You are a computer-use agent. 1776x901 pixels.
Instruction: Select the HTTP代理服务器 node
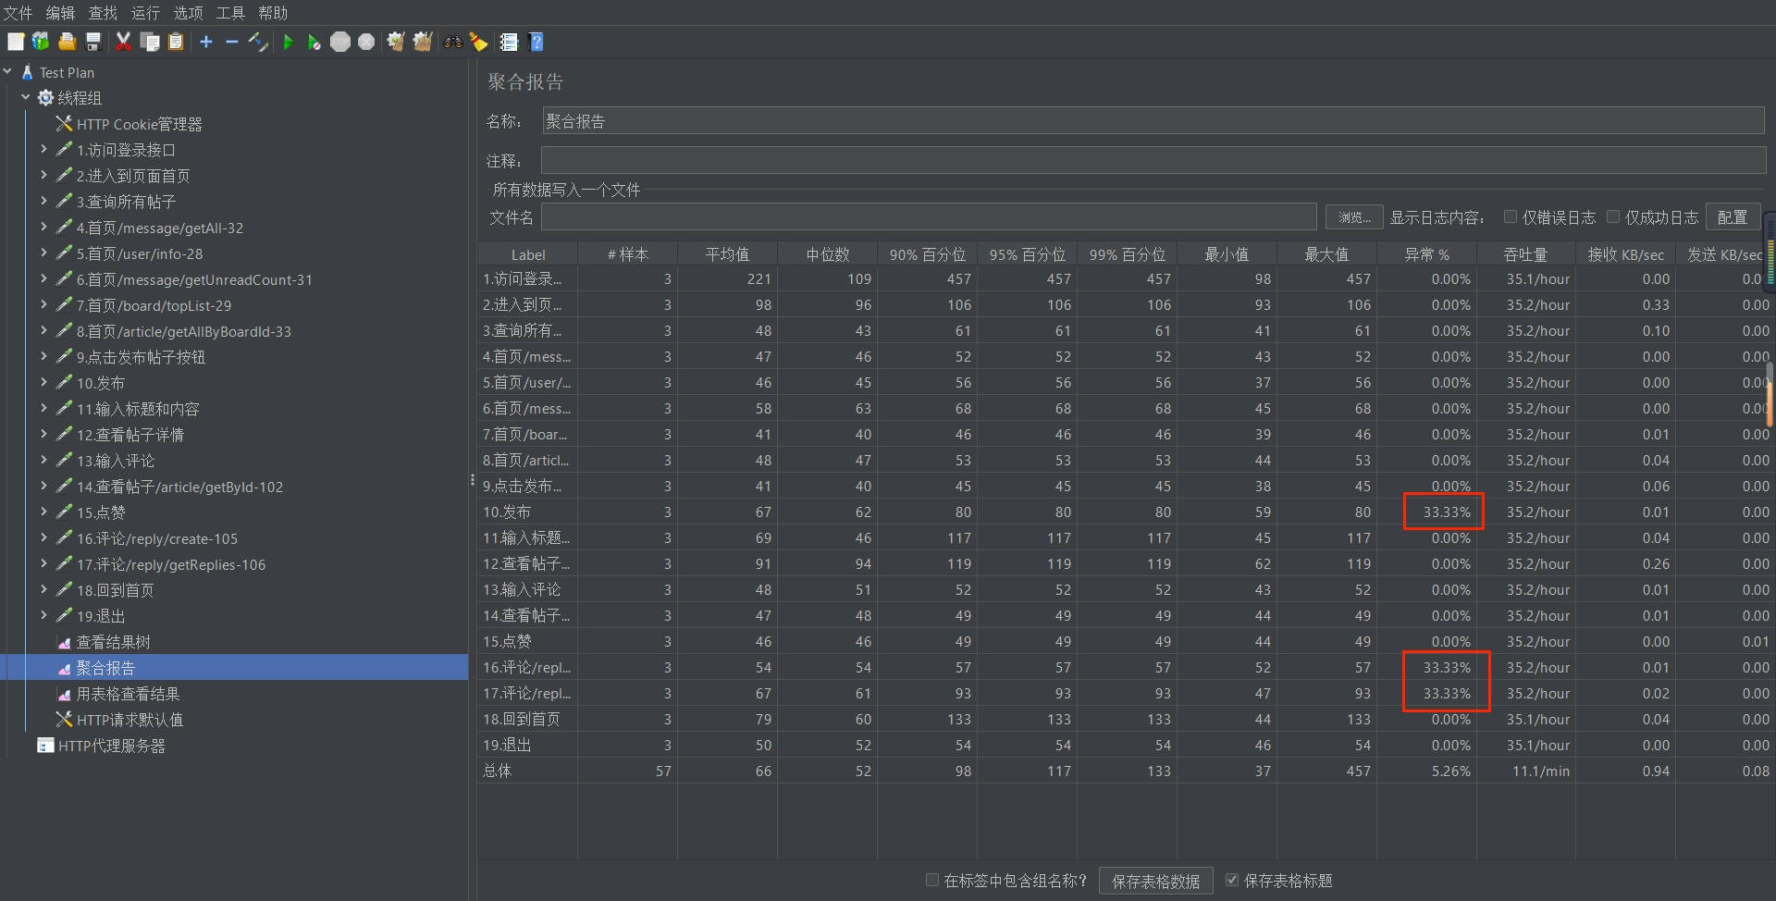(x=111, y=746)
